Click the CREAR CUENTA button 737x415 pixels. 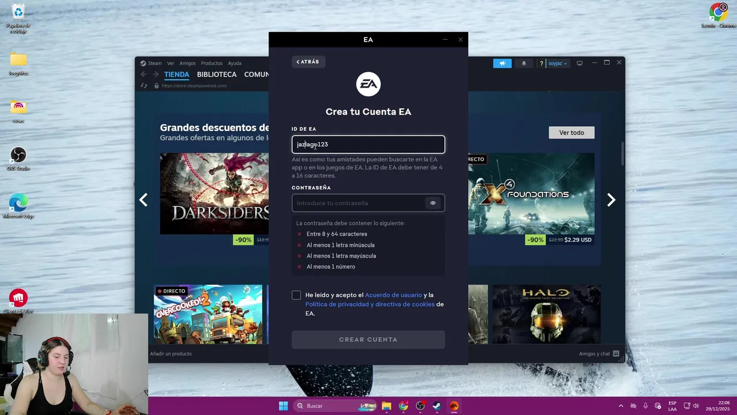pos(368,339)
